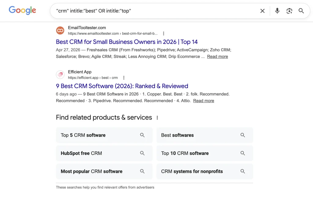Image resolution: width=313 pixels, height=197 pixels.
Task: Click magnifier on Top 5 CRM software
Action: (x=142, y=135)
